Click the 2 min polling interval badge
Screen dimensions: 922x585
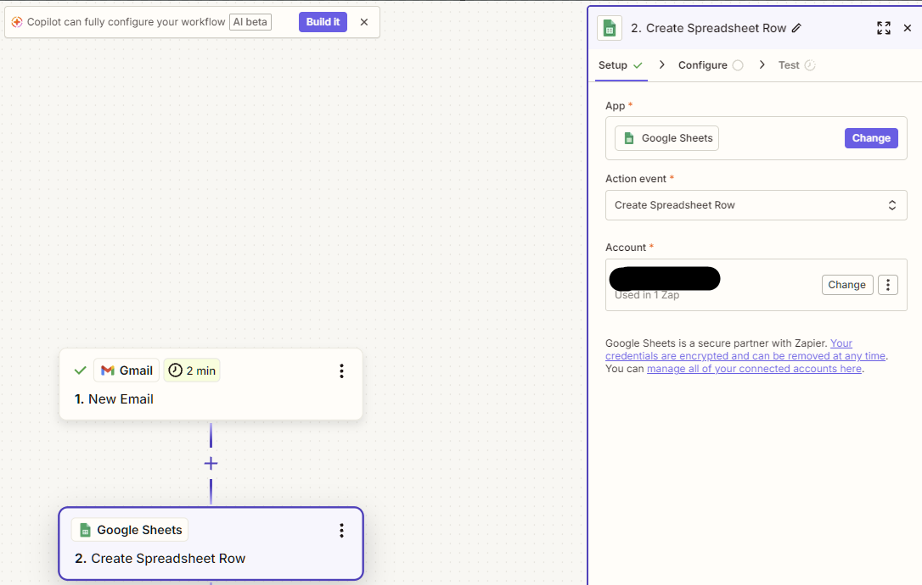click(192, 370)
